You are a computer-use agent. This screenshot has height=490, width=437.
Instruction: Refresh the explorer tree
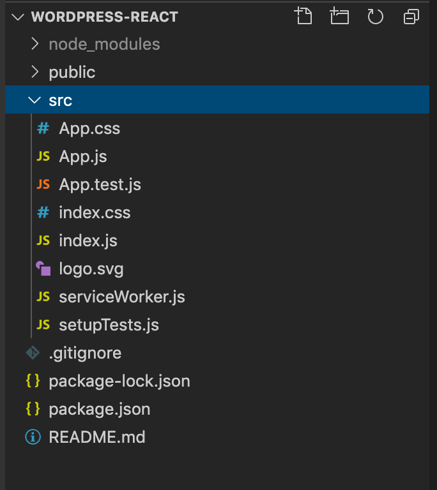(x=375, y=17)
